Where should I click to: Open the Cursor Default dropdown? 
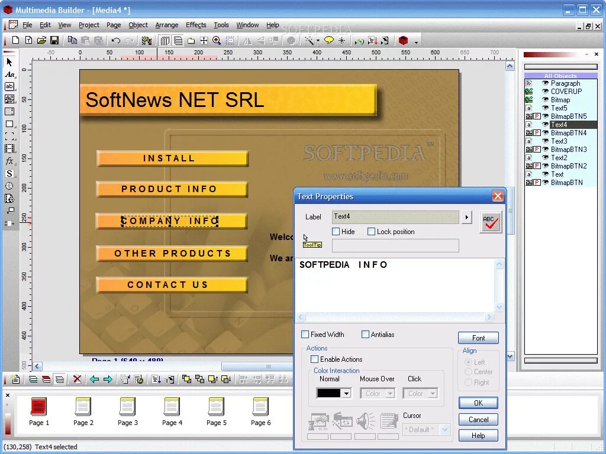tap(445, 429)
